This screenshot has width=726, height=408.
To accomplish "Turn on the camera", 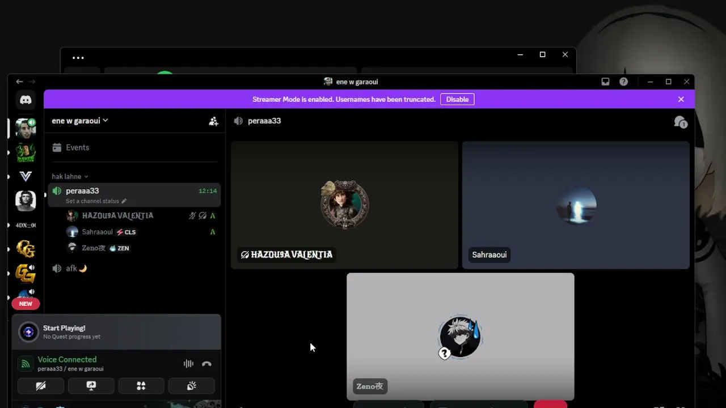I will tap(41, 386).
